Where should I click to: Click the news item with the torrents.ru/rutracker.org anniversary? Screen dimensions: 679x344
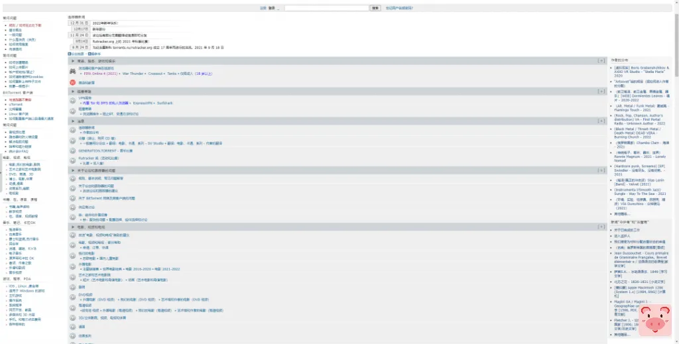click(x=158, y=48)
